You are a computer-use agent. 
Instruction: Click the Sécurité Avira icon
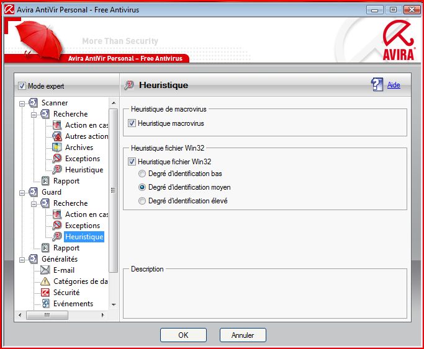tap(45, 293)
